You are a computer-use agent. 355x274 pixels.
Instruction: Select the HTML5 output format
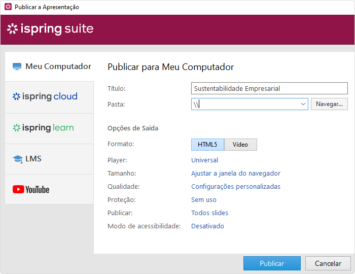coord(207,145)
